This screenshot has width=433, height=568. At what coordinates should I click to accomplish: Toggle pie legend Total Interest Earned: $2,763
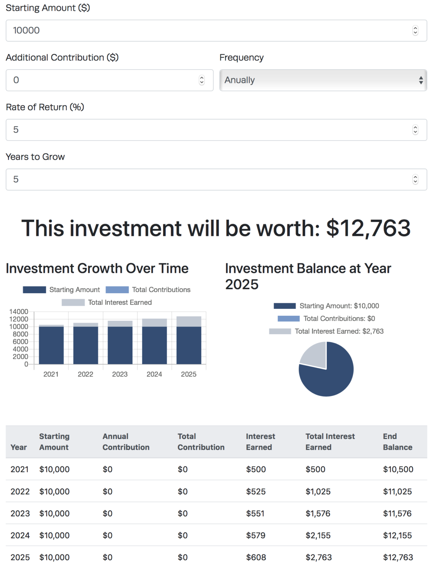click(326, 331)
